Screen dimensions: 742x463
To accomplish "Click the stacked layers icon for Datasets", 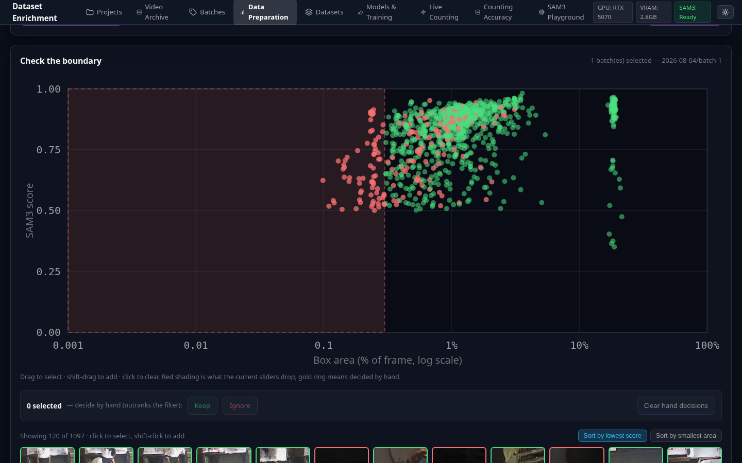I will click(309, 12).
